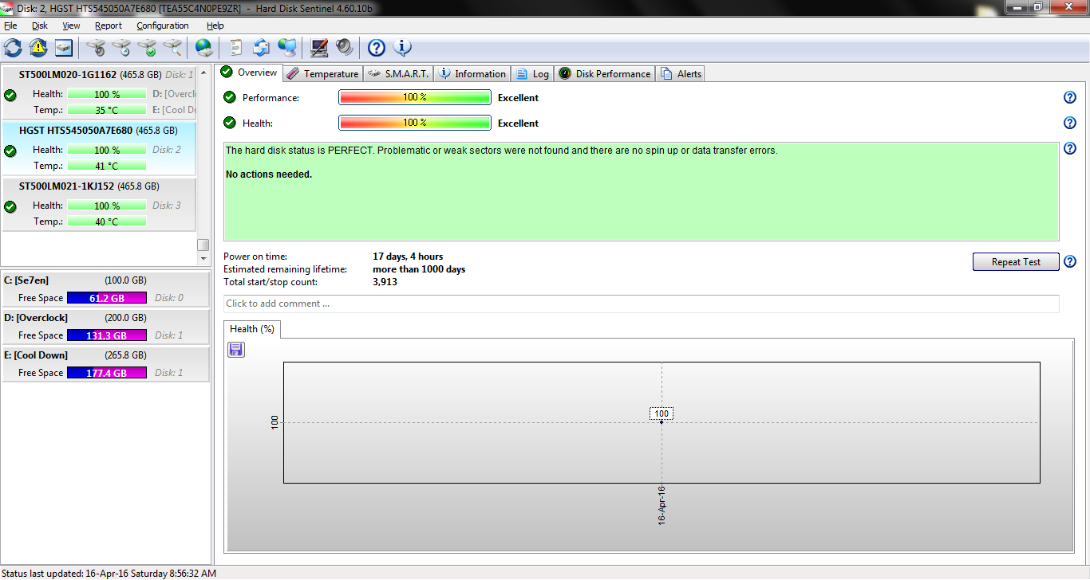Click the help icon beside status text box
Image resolution: width=1090 pixels, height=580 pixels.
coord(1070,148)
